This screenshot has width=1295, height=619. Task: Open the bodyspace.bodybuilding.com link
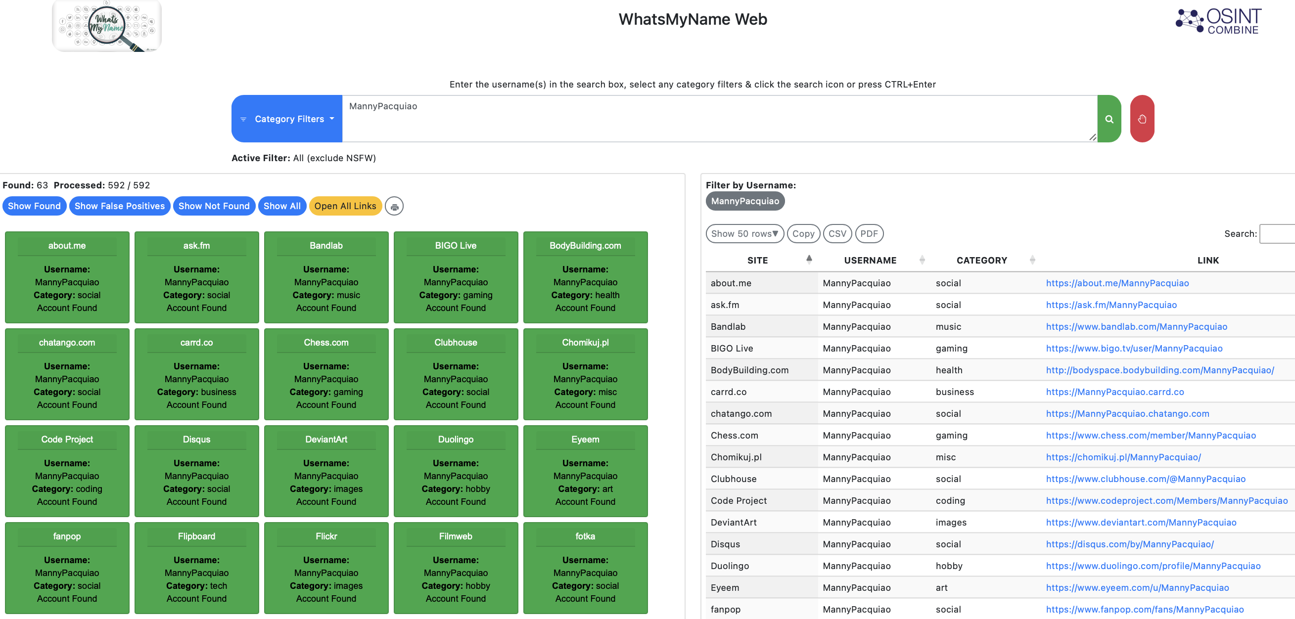(1160, 370)
